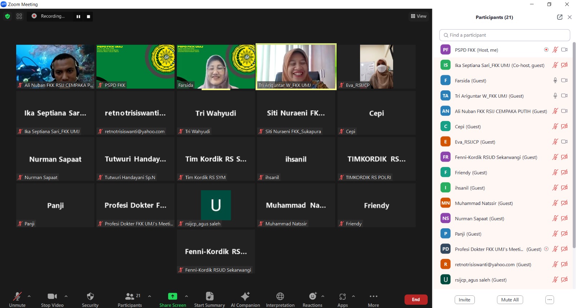Image resolution: width=576 pixels, height=308 pixels.
Task: Open the View layout menu
Action: 418,16
